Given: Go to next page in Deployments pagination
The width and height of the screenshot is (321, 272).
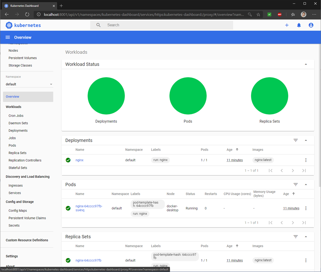Looking at the screenshot, I should (293, 170).
